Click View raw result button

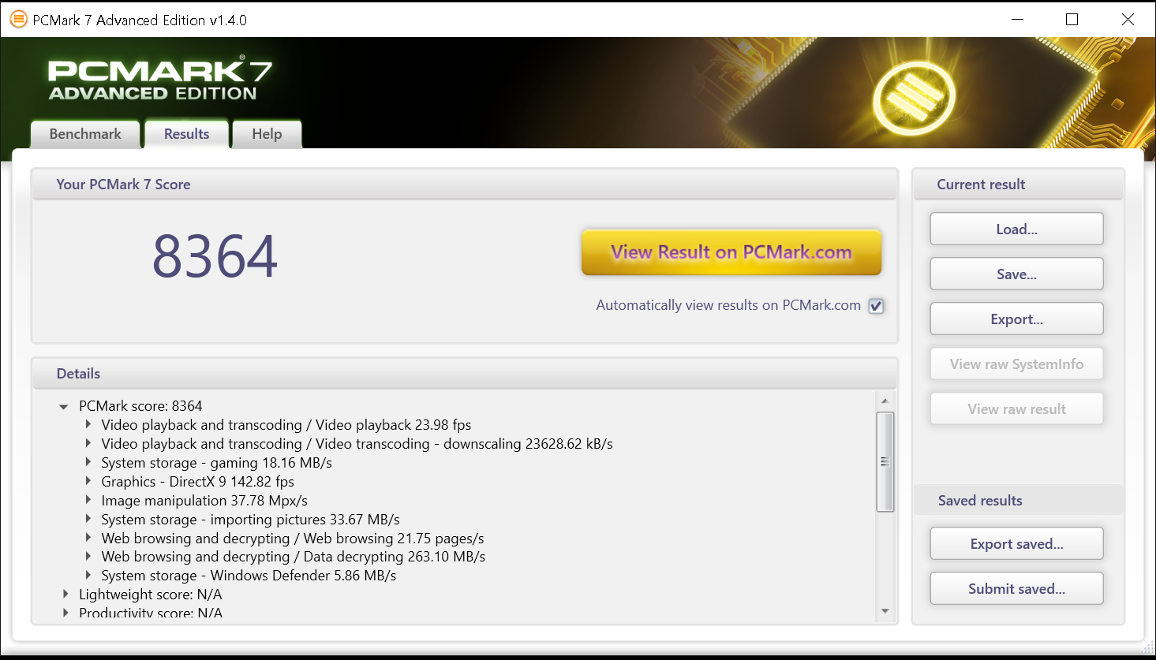(x=1016, y=409)
